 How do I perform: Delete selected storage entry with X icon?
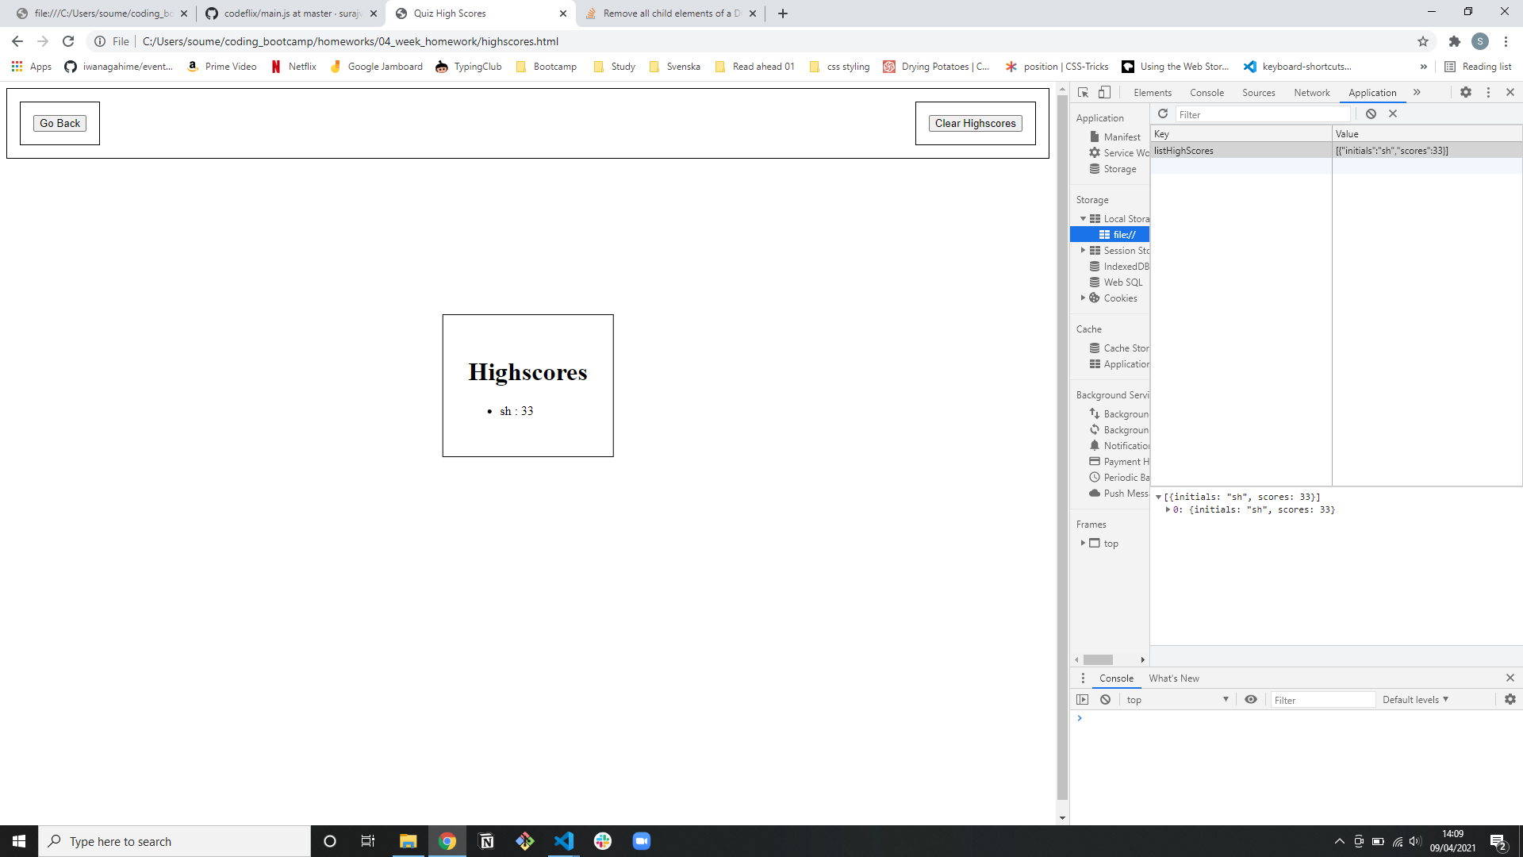(x=1393, y=114)
